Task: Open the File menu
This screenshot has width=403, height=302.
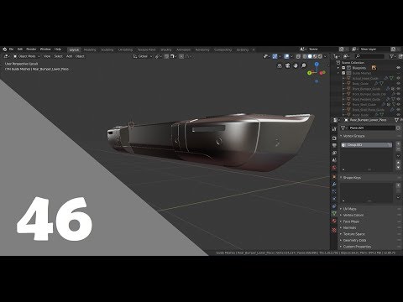Action: click(11, 49)
